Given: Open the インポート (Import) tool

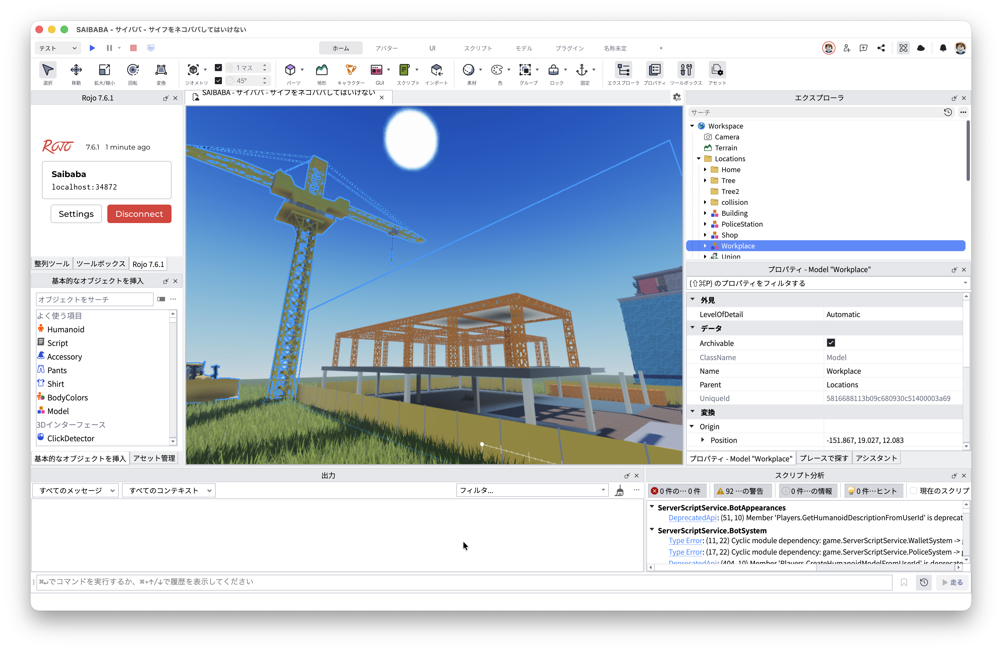Looking at the screenshot, I should 436,70.
